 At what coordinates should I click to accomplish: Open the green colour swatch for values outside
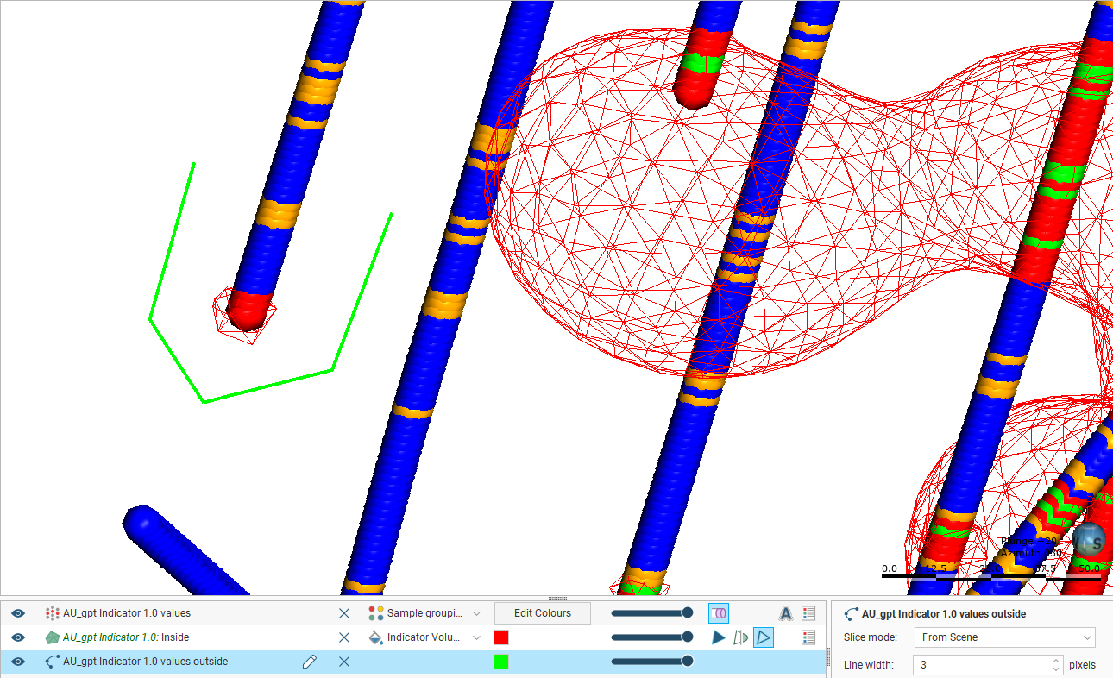501,662
